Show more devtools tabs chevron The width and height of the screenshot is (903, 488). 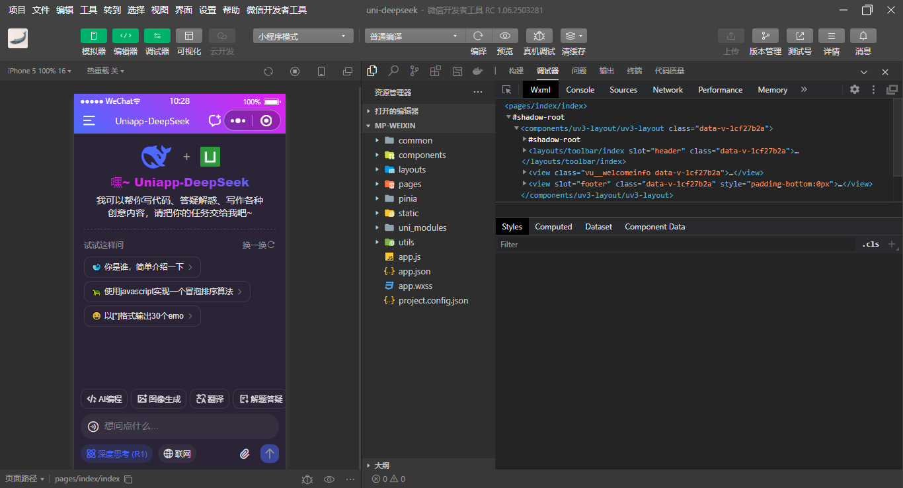(804, 89)
